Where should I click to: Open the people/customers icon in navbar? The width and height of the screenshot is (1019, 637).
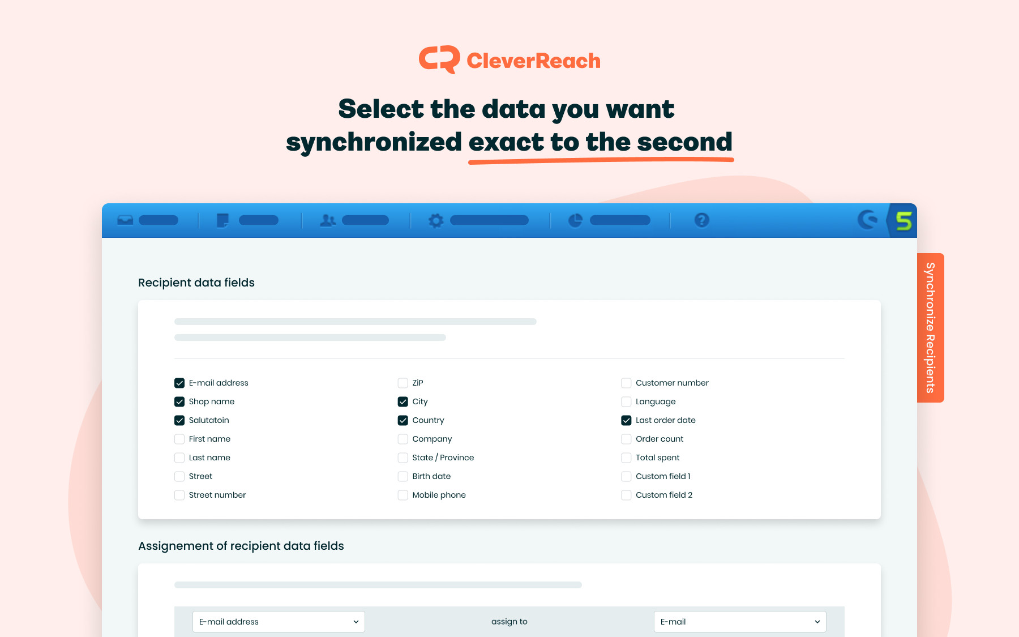coord(328,220)
